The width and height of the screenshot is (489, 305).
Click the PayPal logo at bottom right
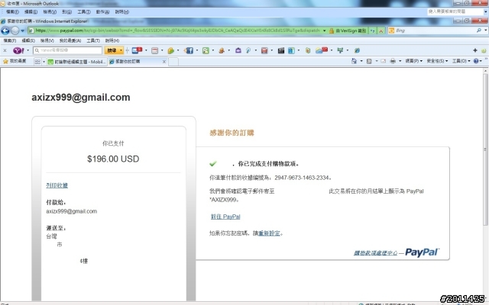[423, 252]
